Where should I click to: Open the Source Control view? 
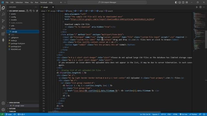click(3, 21)
